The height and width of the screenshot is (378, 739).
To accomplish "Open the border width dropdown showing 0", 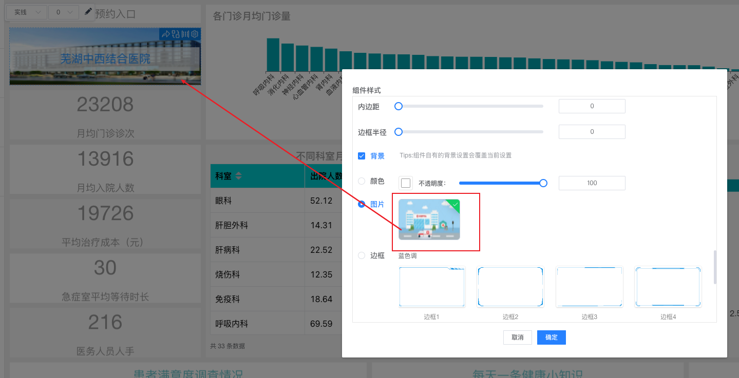I will pyautogui.click(x=64, y=12).
